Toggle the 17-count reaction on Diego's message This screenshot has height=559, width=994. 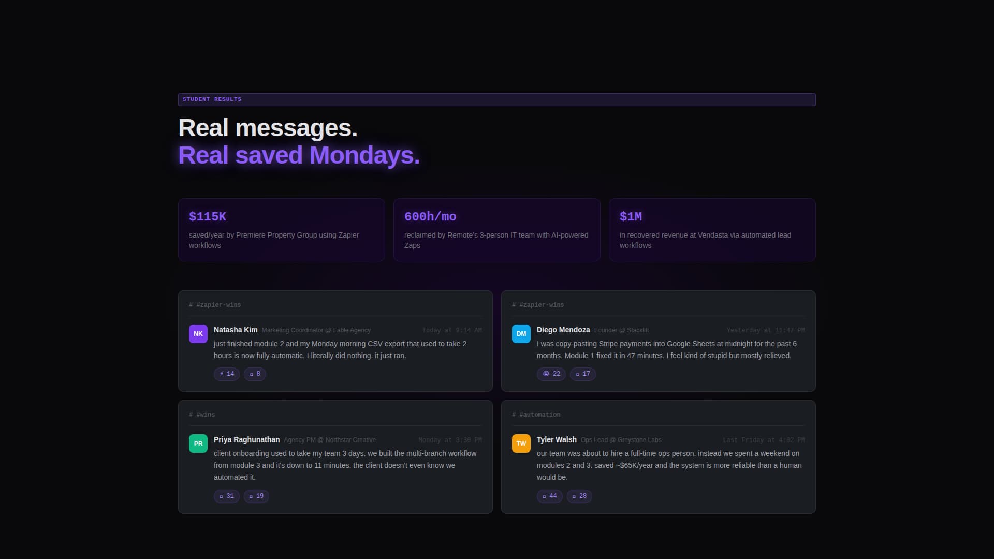pos(582,374)
